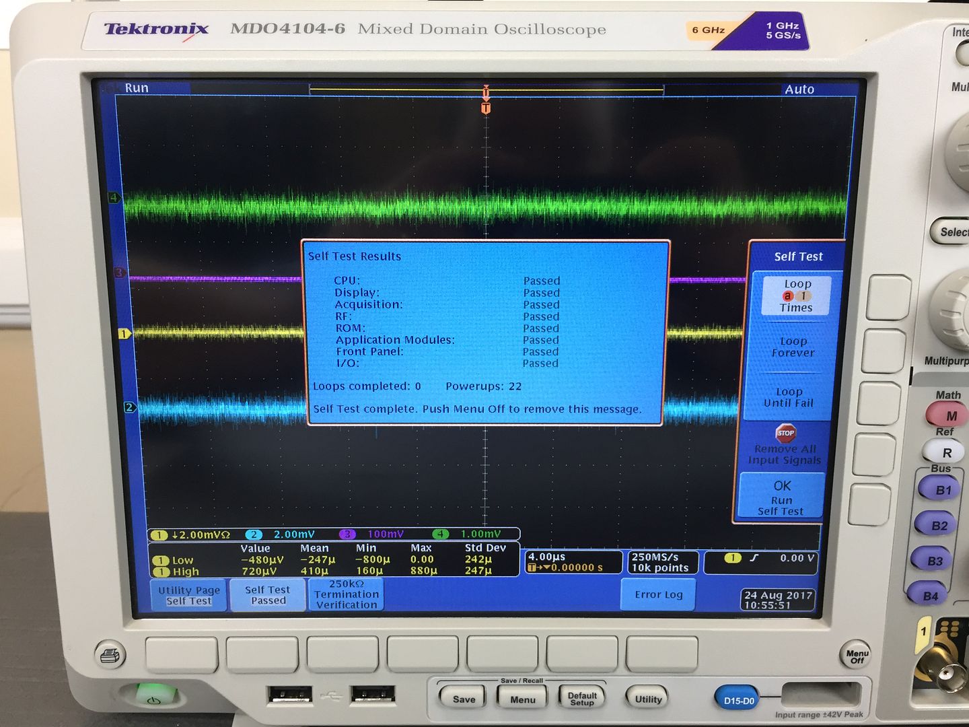Push the Default Setup button

(x=582, y=699)
